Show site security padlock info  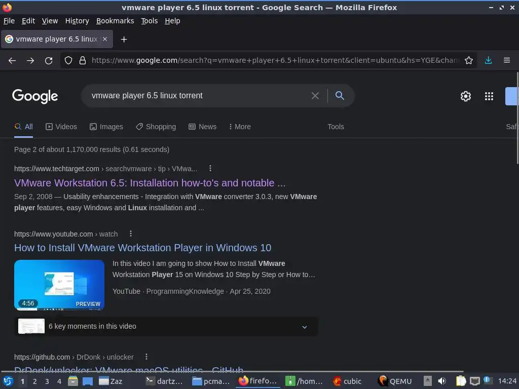[x=83, y=61]
